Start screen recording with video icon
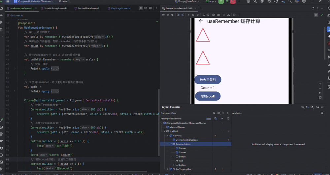 (x=218, y=15)
